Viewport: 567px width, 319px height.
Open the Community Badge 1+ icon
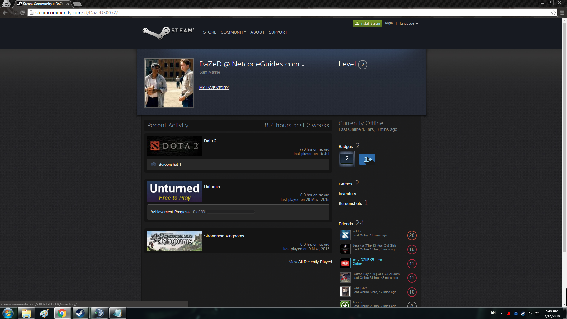[x=367, y=159]
